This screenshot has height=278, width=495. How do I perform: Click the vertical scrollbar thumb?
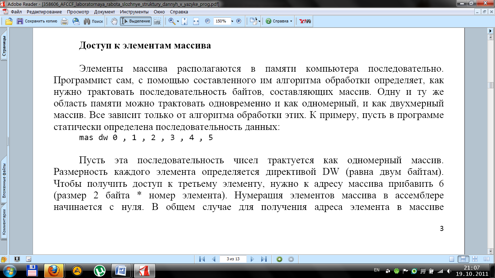point(491,85)
